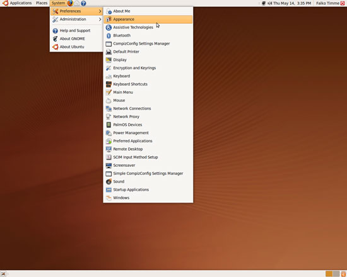Open the mail envelope launcher icon
The height and width of the screenshot is (277, 347).
pos(77,3)
